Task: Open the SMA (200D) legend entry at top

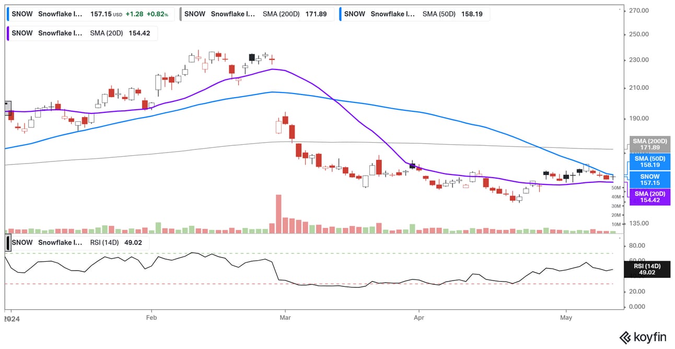Action: 256,14
